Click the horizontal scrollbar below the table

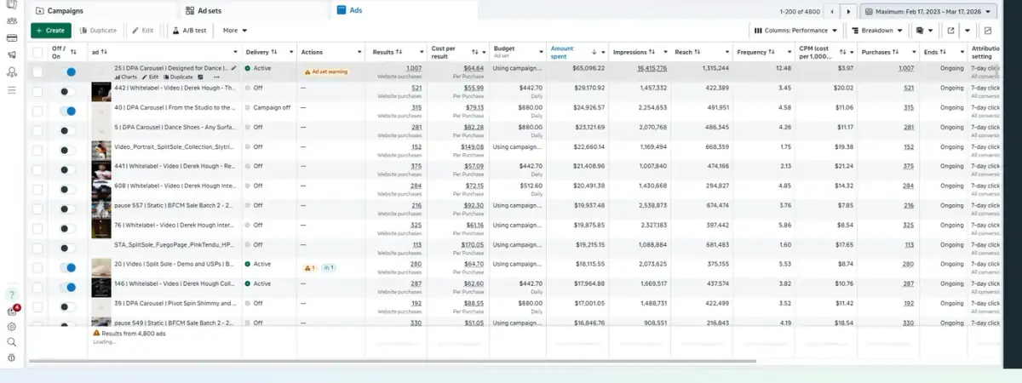(x=392, y=361)
